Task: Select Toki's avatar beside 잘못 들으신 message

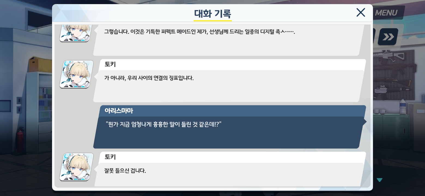Action: coord(77,167)
